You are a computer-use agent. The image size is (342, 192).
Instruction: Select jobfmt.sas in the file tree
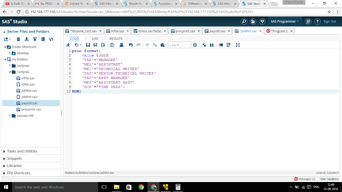pyautogui.click(x=29, y=91)
